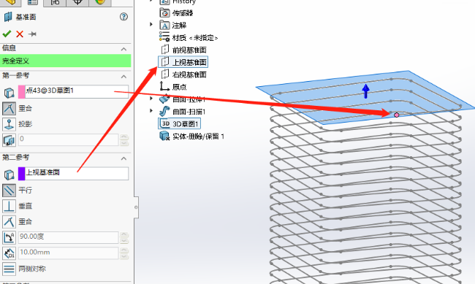Confirm the plane with the green checkmark
Image resolution: width=475 pixels, height=284 pixels.
pyautogui.click(x=7, y=34)
